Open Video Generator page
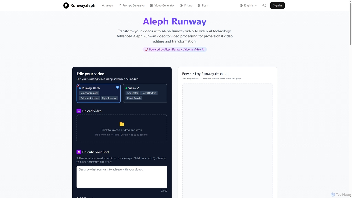The image size is (352, 198). click(162, 5)
